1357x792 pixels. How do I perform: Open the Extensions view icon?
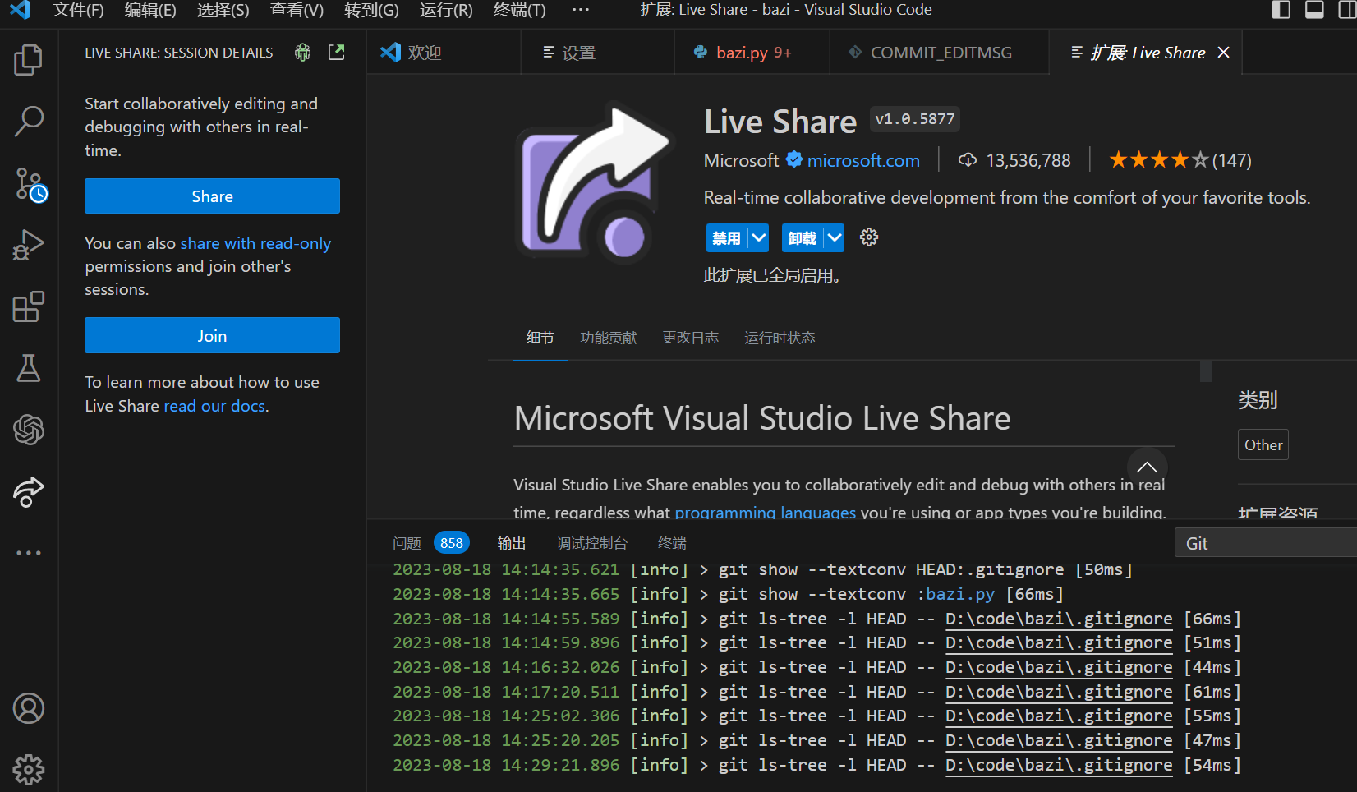(x=29, y=306)
